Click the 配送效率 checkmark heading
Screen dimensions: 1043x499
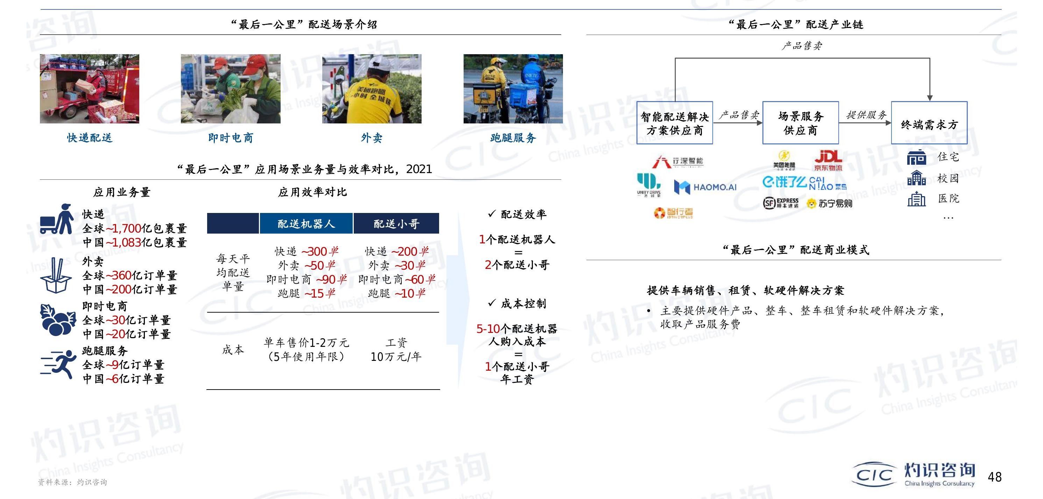pyautogui.click(x=517, y=214)
